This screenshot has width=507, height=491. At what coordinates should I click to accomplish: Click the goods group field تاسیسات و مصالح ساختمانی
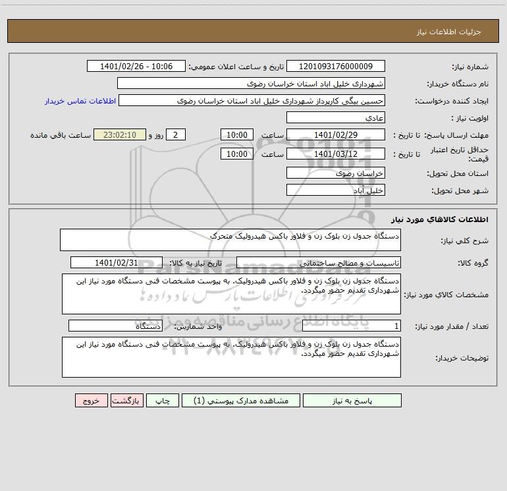point(319,262)
